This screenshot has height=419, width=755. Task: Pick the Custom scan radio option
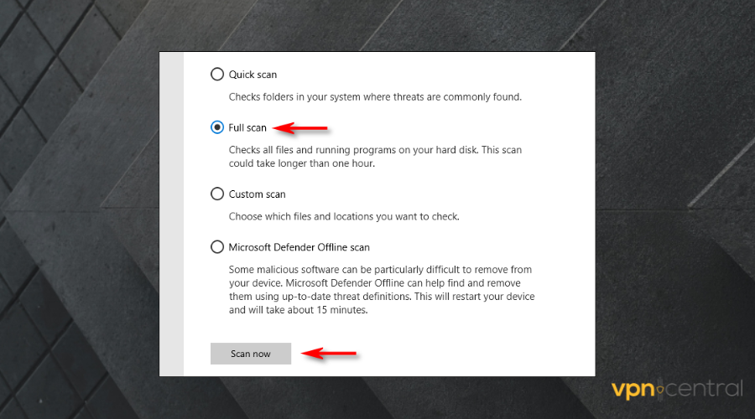coord(217,194)
